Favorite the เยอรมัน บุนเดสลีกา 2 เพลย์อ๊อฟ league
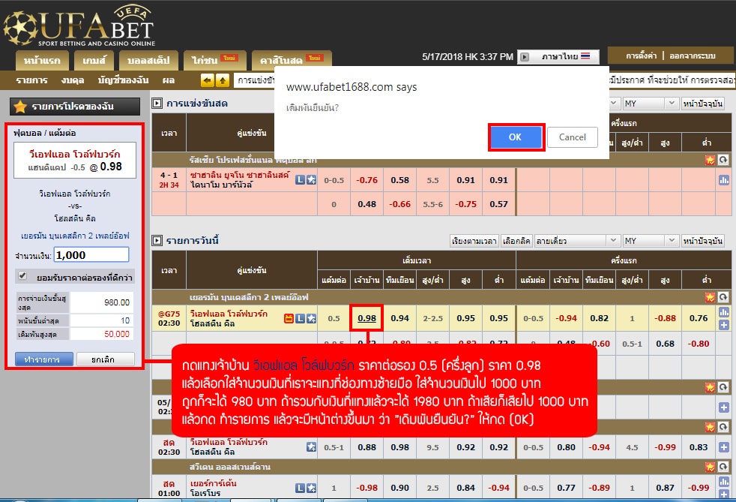Image resolution: width=736 pixels, height=502 pixels. (710, 297)
